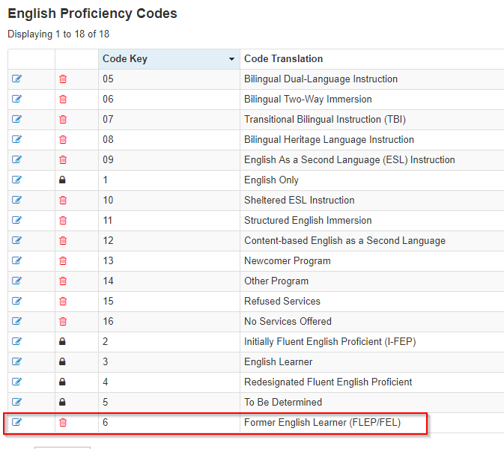Delete the Bilingual Two-Way Immersion code

63,99
